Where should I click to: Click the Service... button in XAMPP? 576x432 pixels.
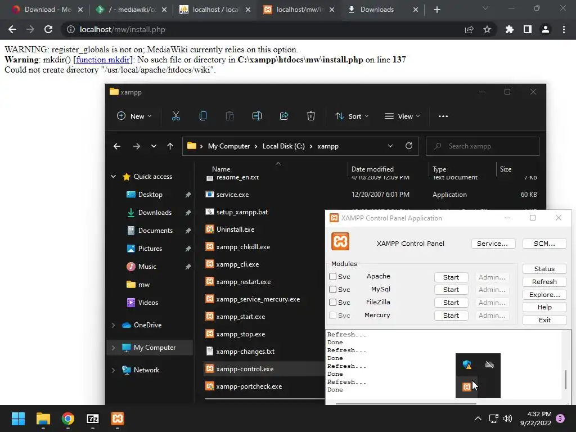pyautogui.click(x=493, y=244)
